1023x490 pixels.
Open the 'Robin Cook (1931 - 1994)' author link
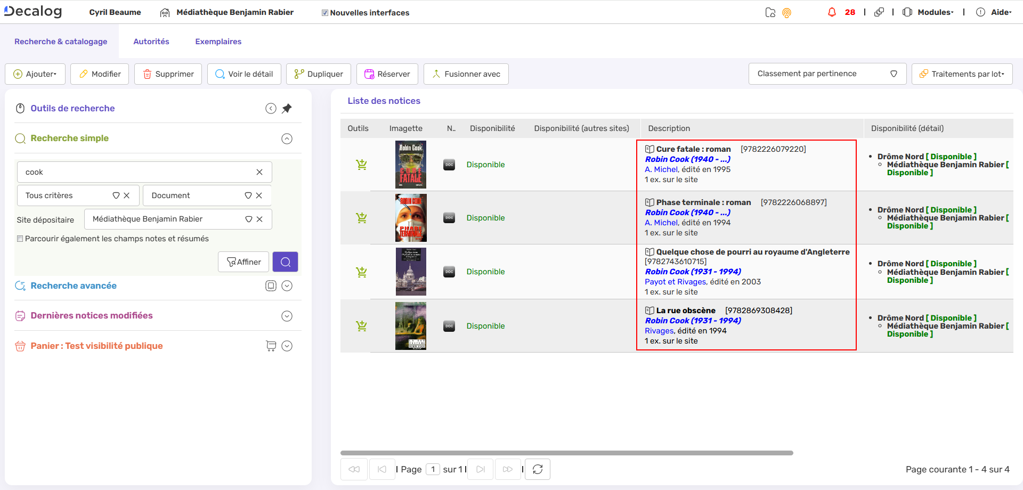693,271
